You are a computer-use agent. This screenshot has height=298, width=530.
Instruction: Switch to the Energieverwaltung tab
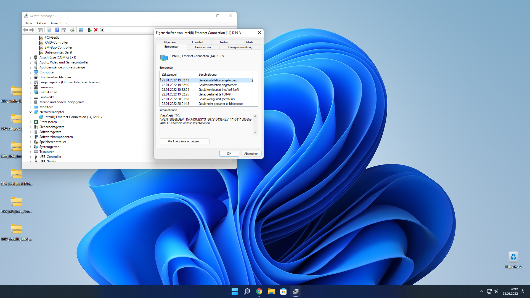pyautogui.click(x=240, y=47)
